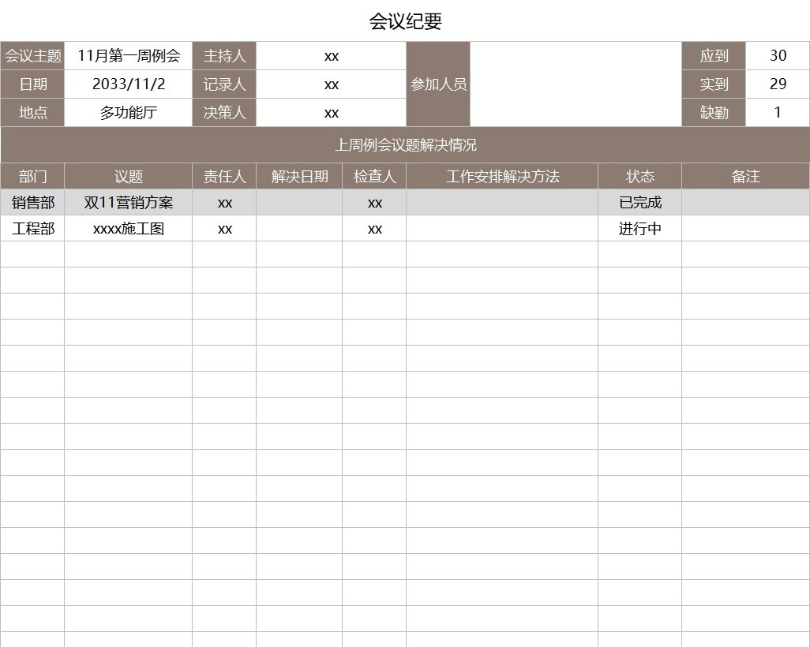This screenshot has width=810, height=647.
Task: Click the 多功能厅 location cell
Action: (128, 112)
